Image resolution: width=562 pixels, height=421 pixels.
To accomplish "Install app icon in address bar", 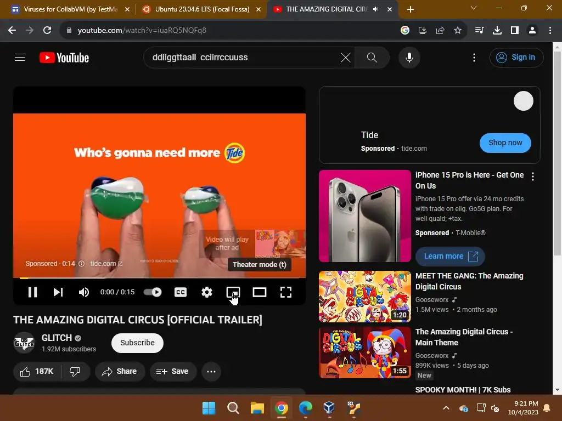I will pos(422,31).
